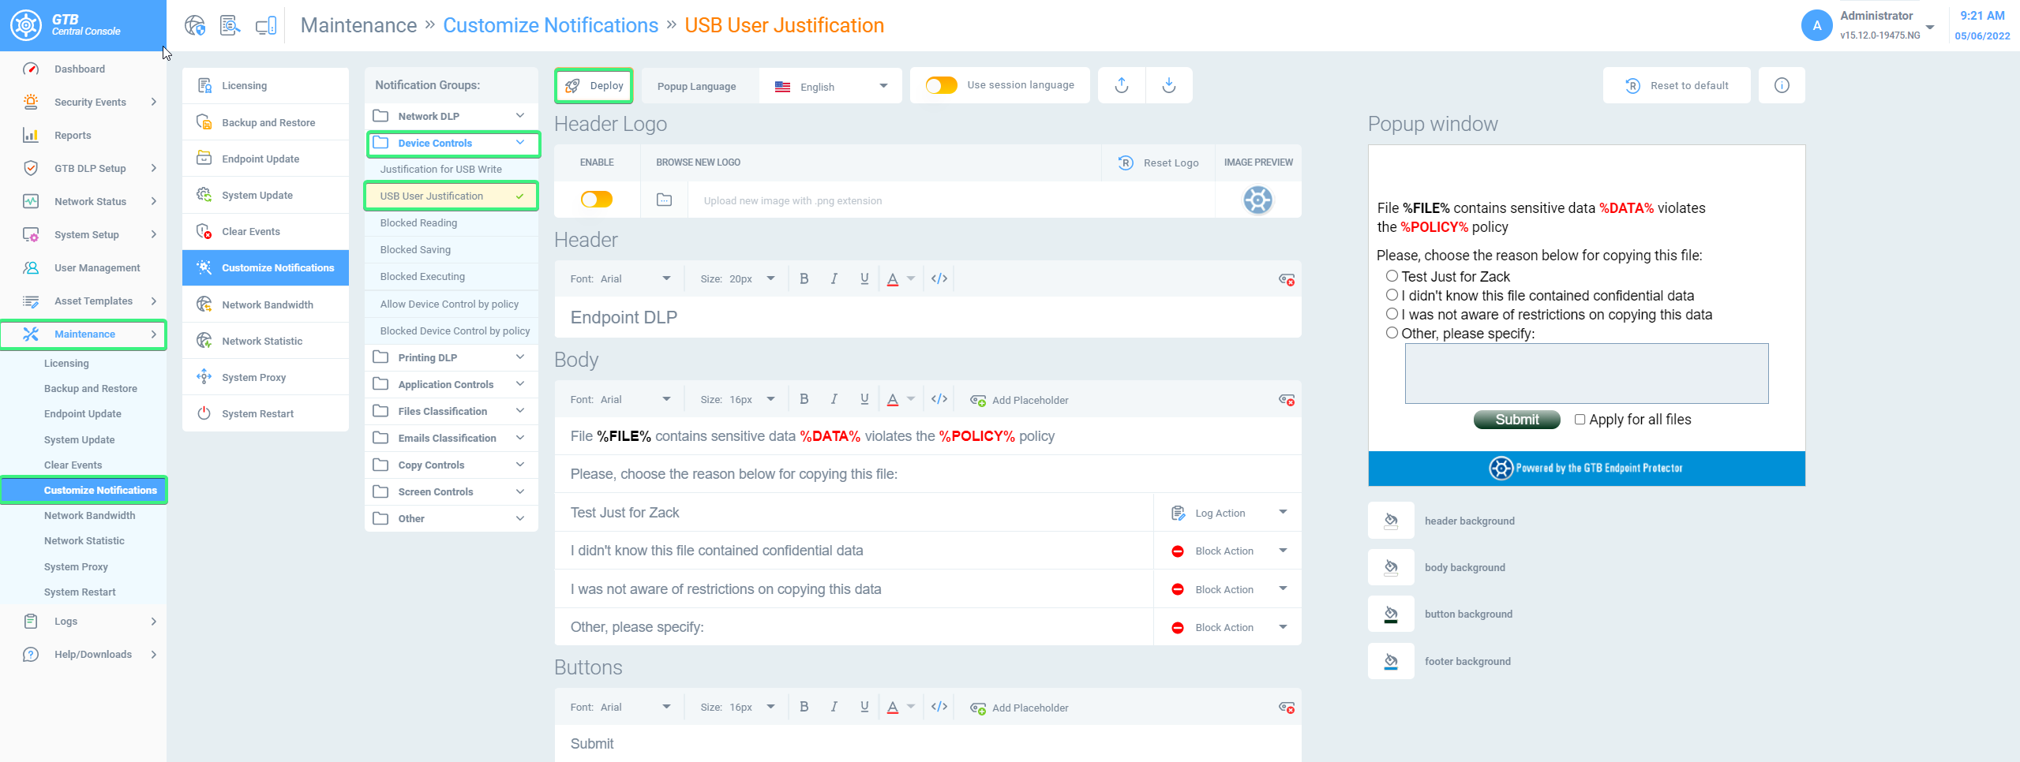Select Blocked Reading notification item
The width and height of the screenshot is (2020, 762).
tap(418, 222)
